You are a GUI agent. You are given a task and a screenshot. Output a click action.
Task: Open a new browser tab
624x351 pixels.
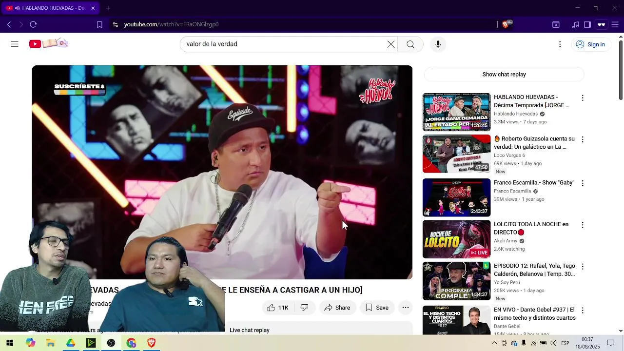pos(108,8)
